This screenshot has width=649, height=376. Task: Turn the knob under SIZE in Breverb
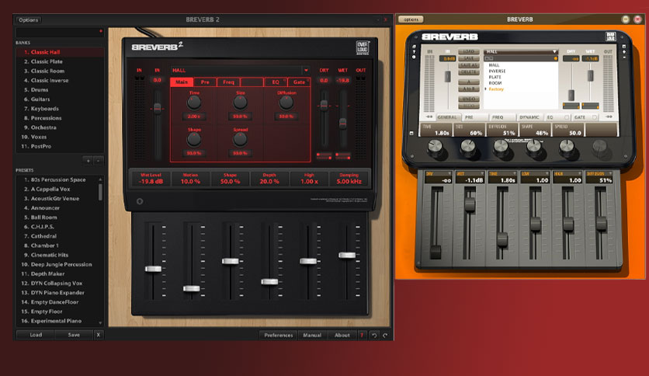tap(468, 146)
